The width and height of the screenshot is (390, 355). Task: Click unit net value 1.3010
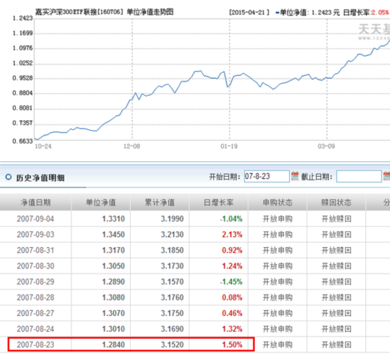[x=114, y=329]
